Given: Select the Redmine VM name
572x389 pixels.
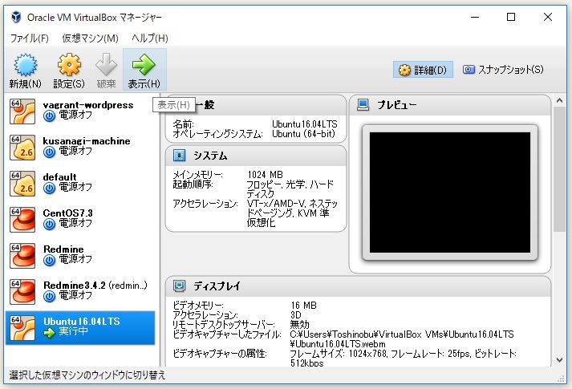Looking at the screenshot, I should point(63,249).
